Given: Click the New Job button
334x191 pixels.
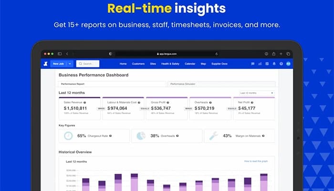Looking at the screenshot, I should pyautogui.click(x=58, y=64).
